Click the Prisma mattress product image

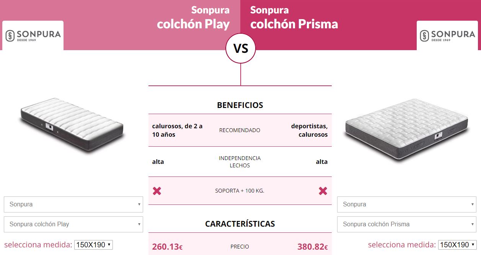click(x=406, y=129)
